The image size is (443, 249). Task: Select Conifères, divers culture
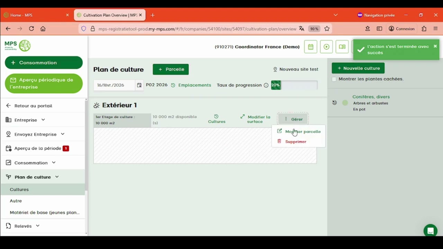pos(371,97)
